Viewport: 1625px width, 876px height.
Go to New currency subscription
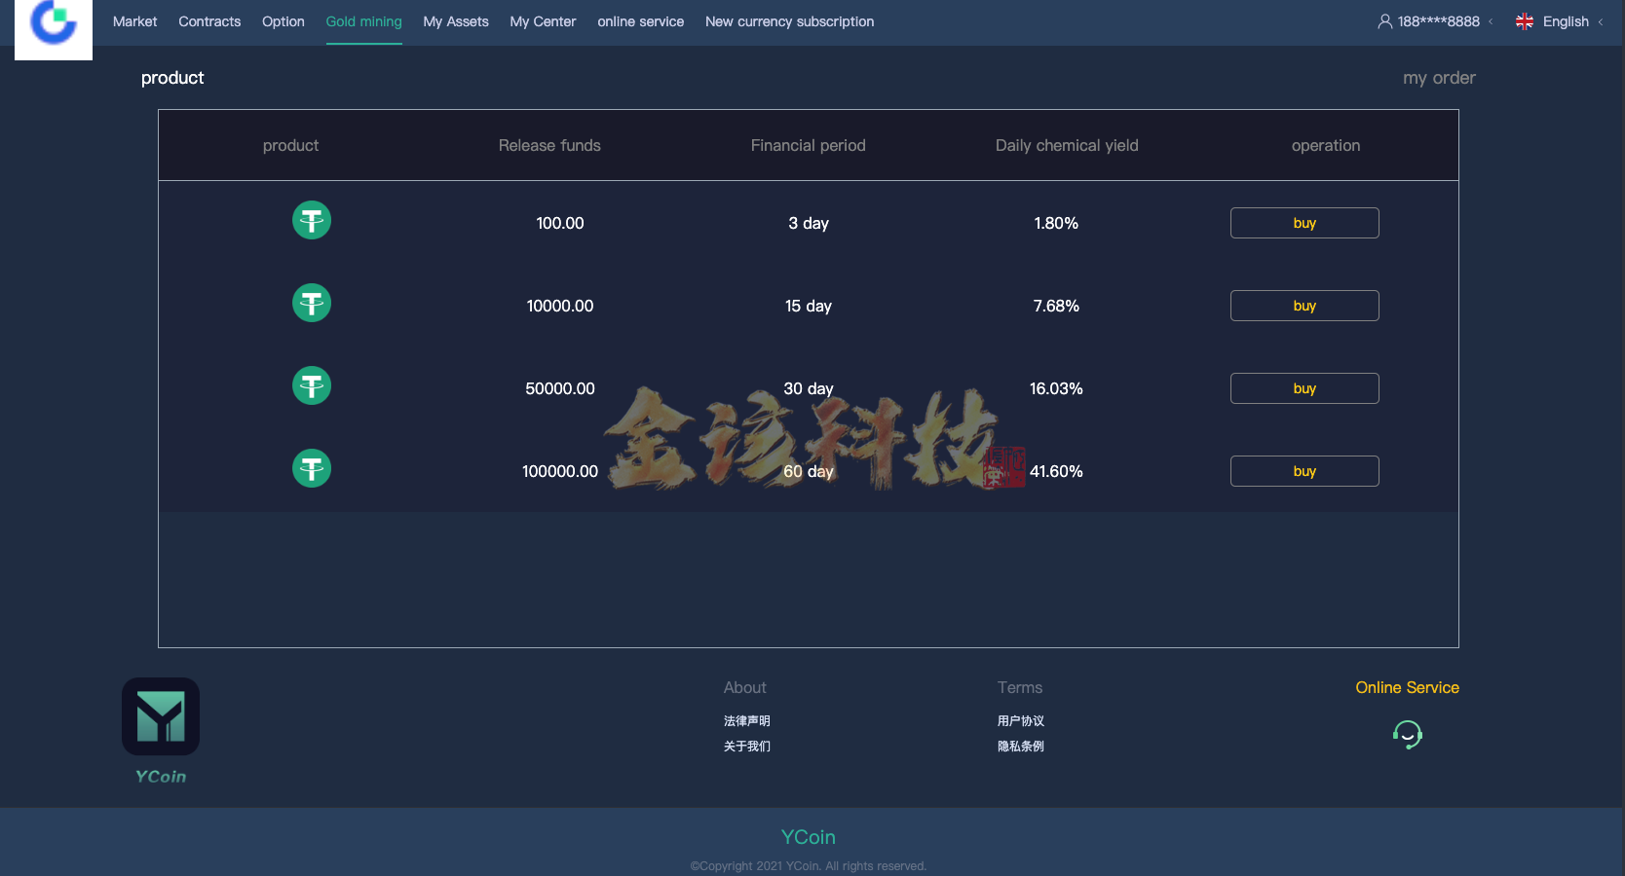789,21
